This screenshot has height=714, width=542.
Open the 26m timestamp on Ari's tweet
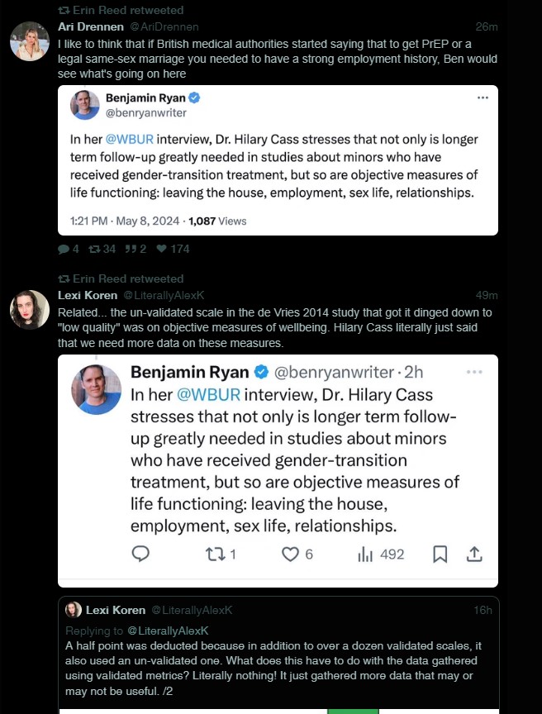click(x=487, y=26)
